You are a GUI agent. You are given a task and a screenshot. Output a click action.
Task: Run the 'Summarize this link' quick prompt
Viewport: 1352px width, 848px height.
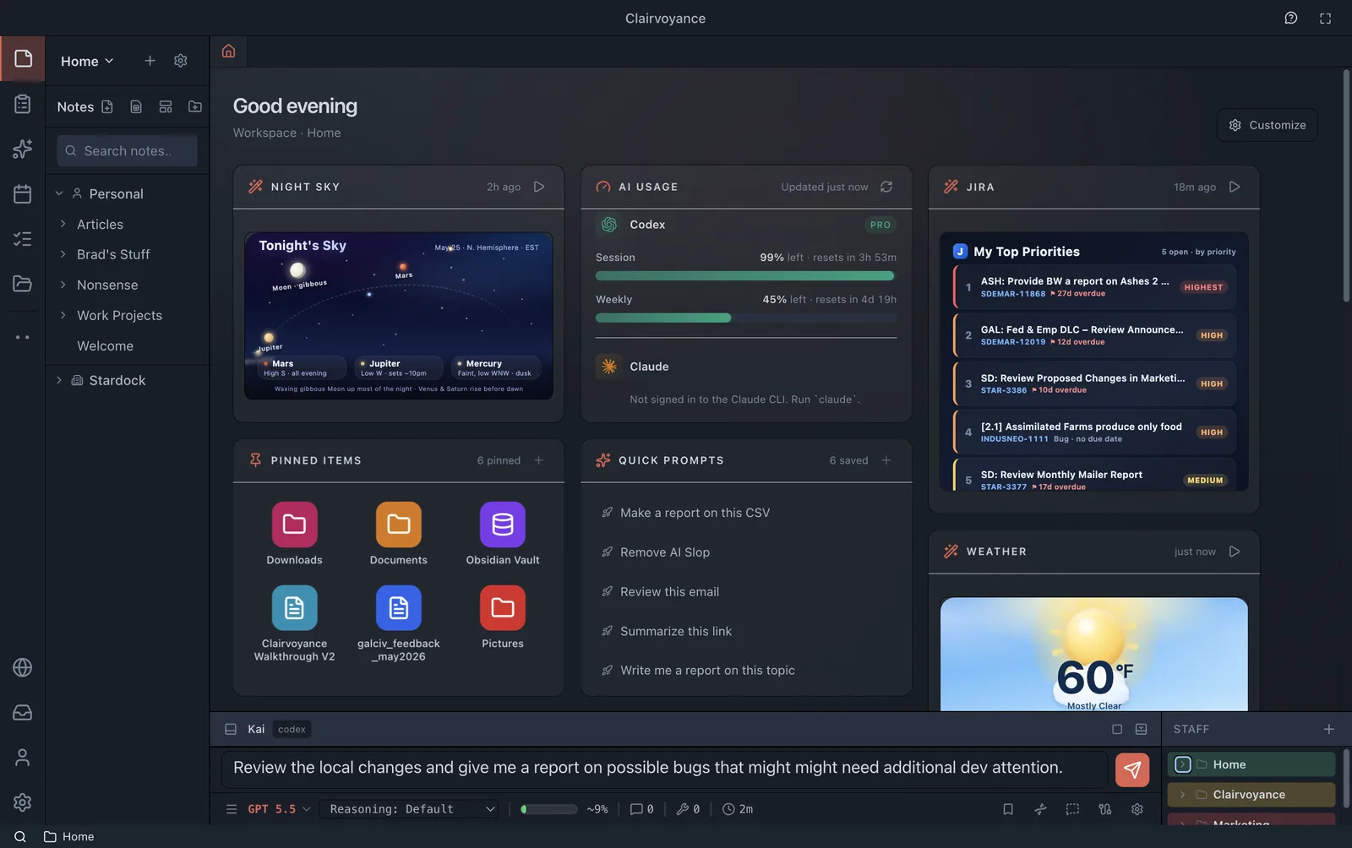click(675, 631)
